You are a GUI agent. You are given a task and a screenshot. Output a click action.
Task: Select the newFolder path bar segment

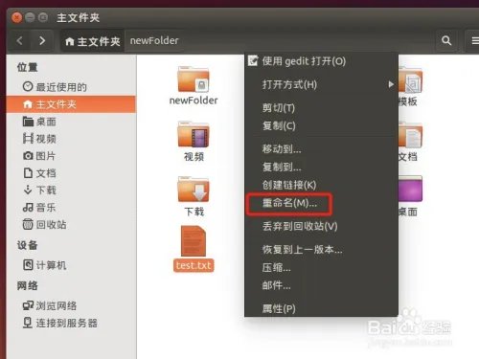[x=154, y=41]
